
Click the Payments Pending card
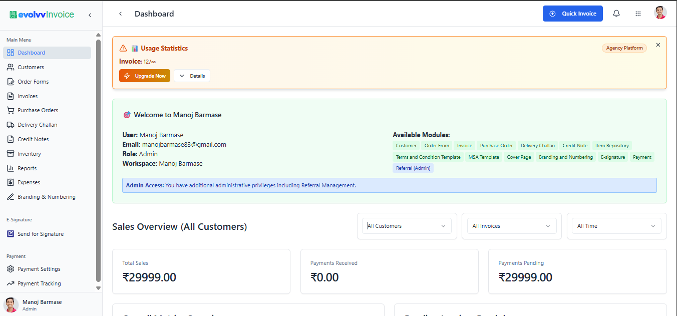point(577,271)
